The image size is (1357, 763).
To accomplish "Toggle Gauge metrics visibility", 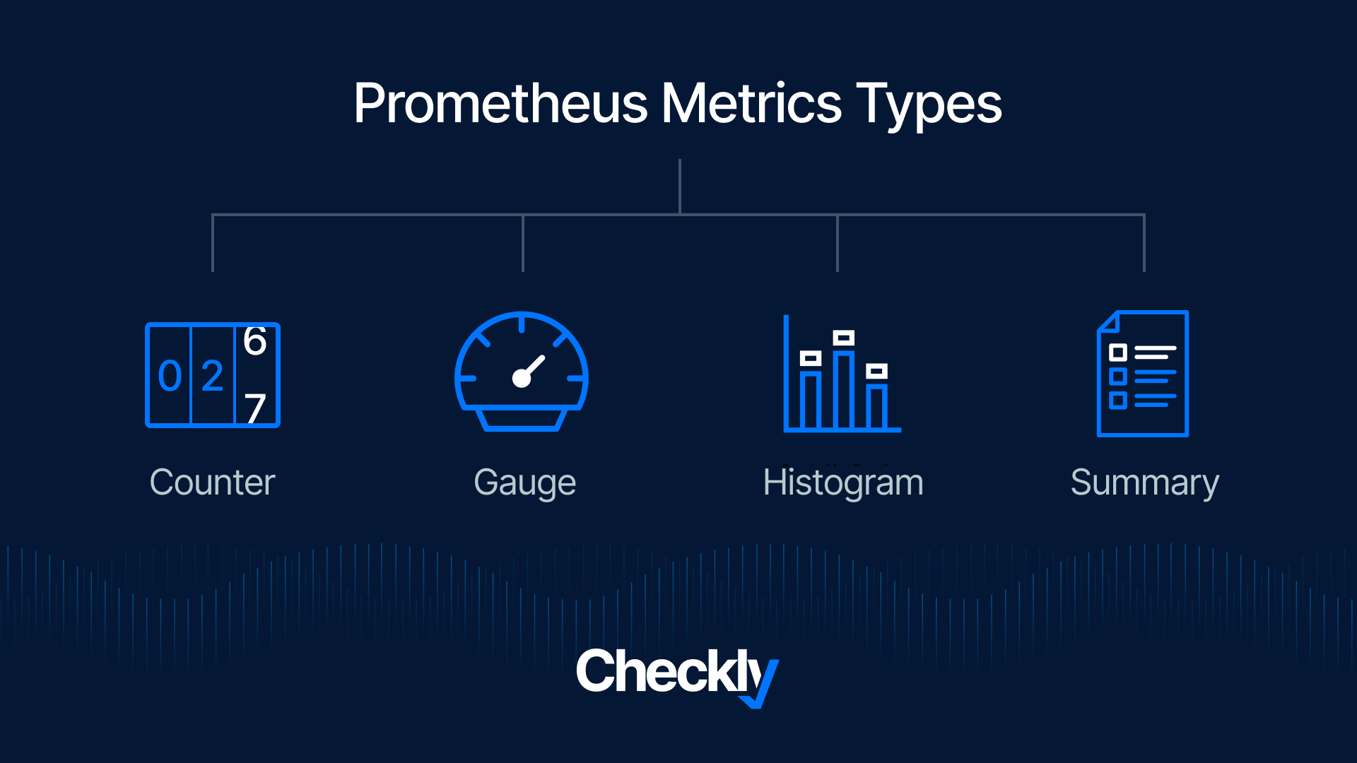I will tap(522, 372).
